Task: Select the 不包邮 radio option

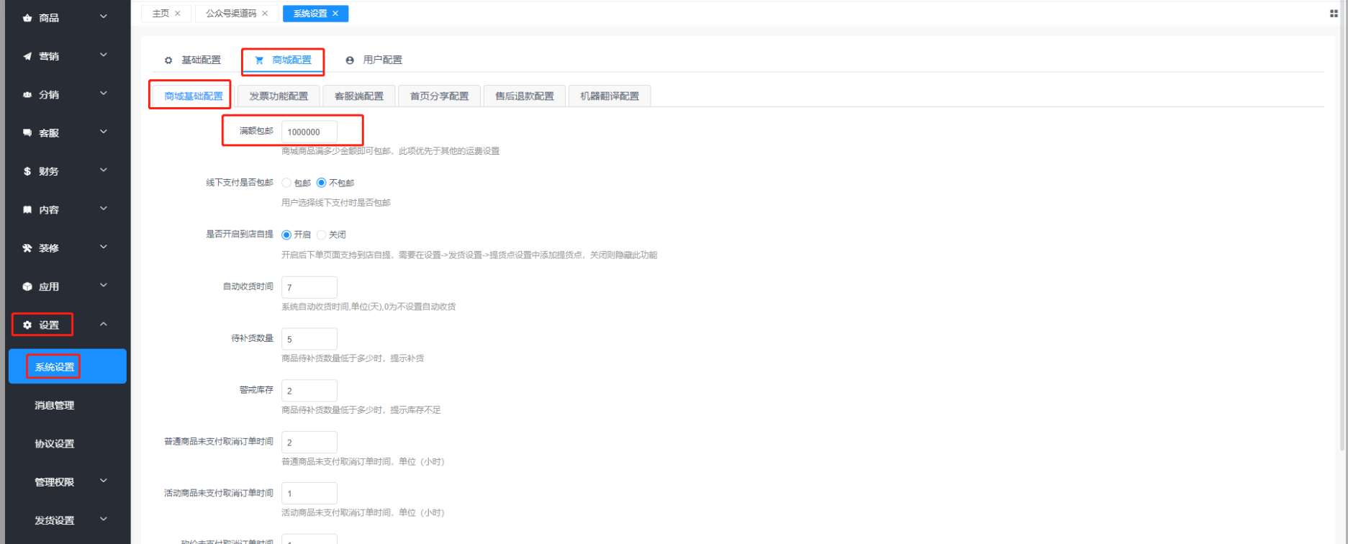Action: (322, 183)
